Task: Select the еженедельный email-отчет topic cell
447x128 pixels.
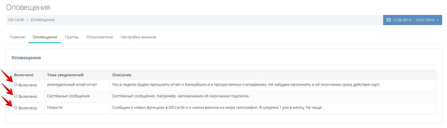Action: [x=72, y=85]
